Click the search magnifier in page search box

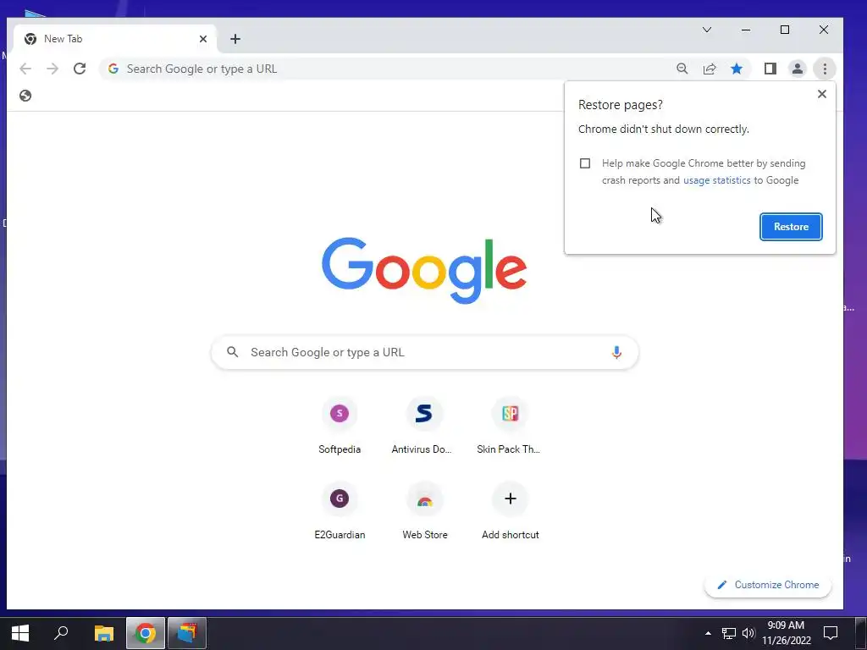(233, 352)
